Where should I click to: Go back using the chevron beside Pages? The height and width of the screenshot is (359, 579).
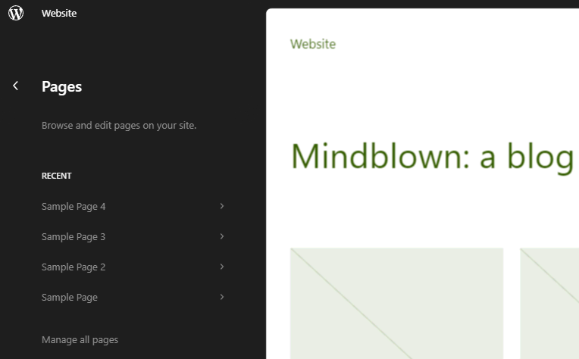[15, 86]
